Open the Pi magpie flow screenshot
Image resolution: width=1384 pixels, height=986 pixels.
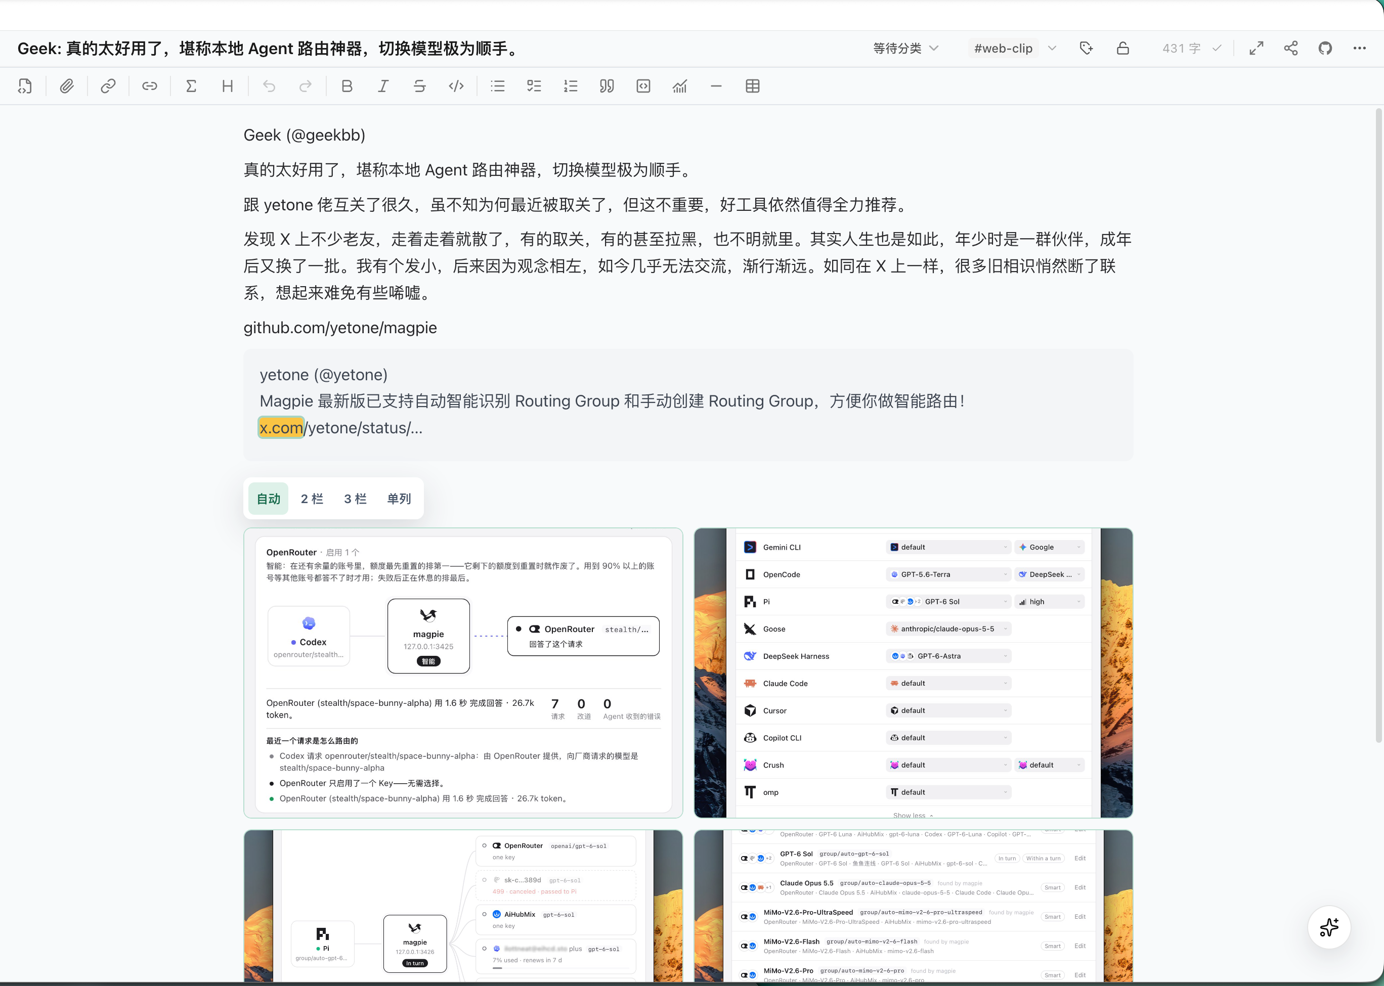[463, 906]
